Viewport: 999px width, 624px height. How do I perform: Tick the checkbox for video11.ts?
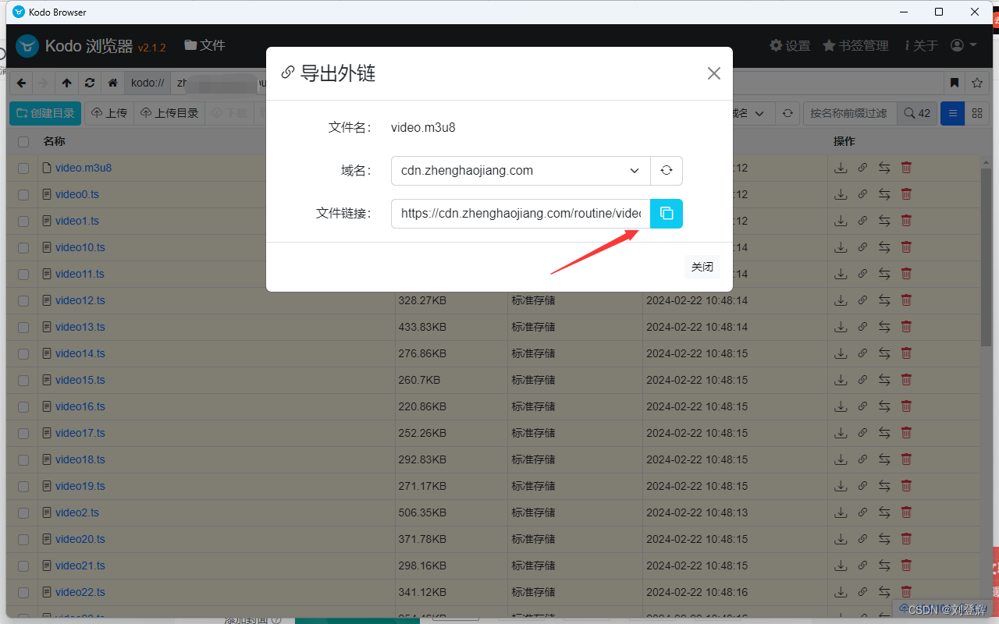23,275
